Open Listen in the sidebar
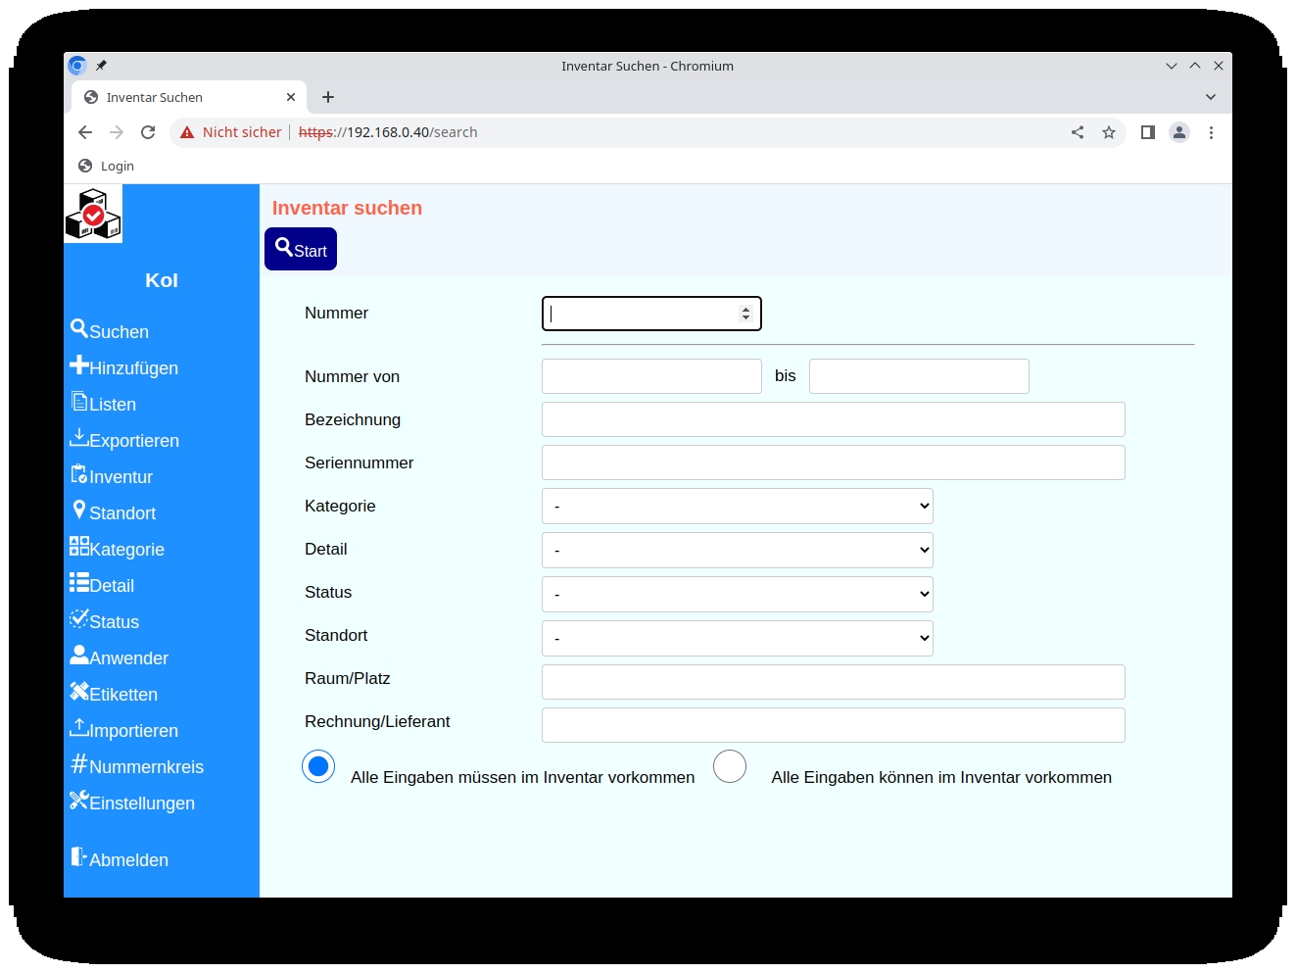This screenshot has width=1296, height=973. point(104,404)
